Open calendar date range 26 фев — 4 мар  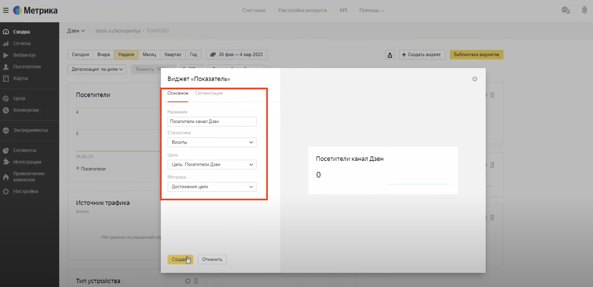(x=236, y=55)
